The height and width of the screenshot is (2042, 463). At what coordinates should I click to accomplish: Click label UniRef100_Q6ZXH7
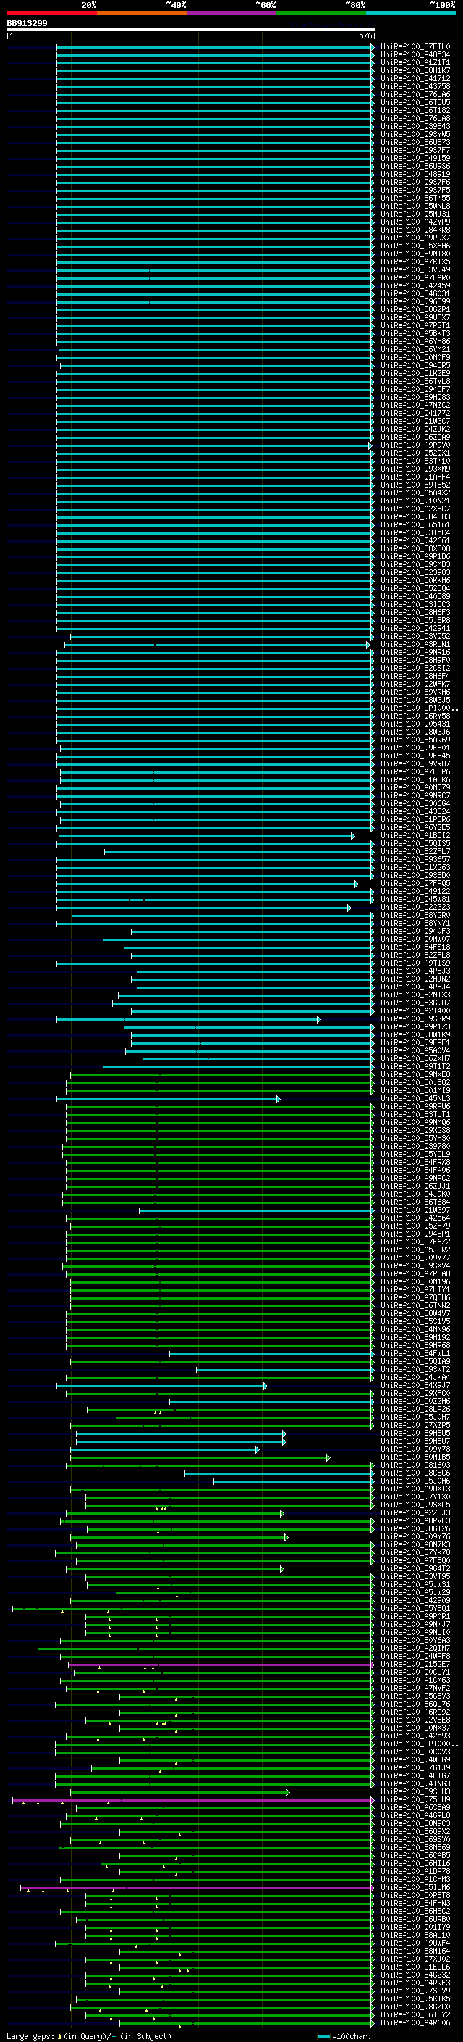pos(415,1059)
